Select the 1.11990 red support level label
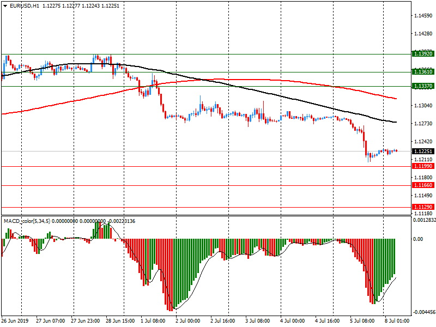This screenshot has height=327, width=436. 423,166
